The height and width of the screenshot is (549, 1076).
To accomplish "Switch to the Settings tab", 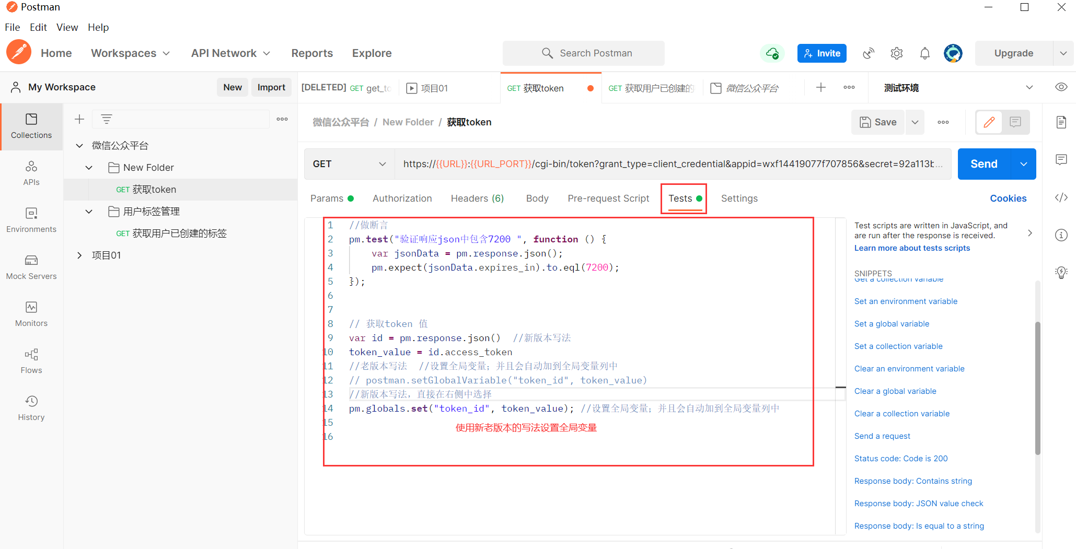I will coord(739,198).
